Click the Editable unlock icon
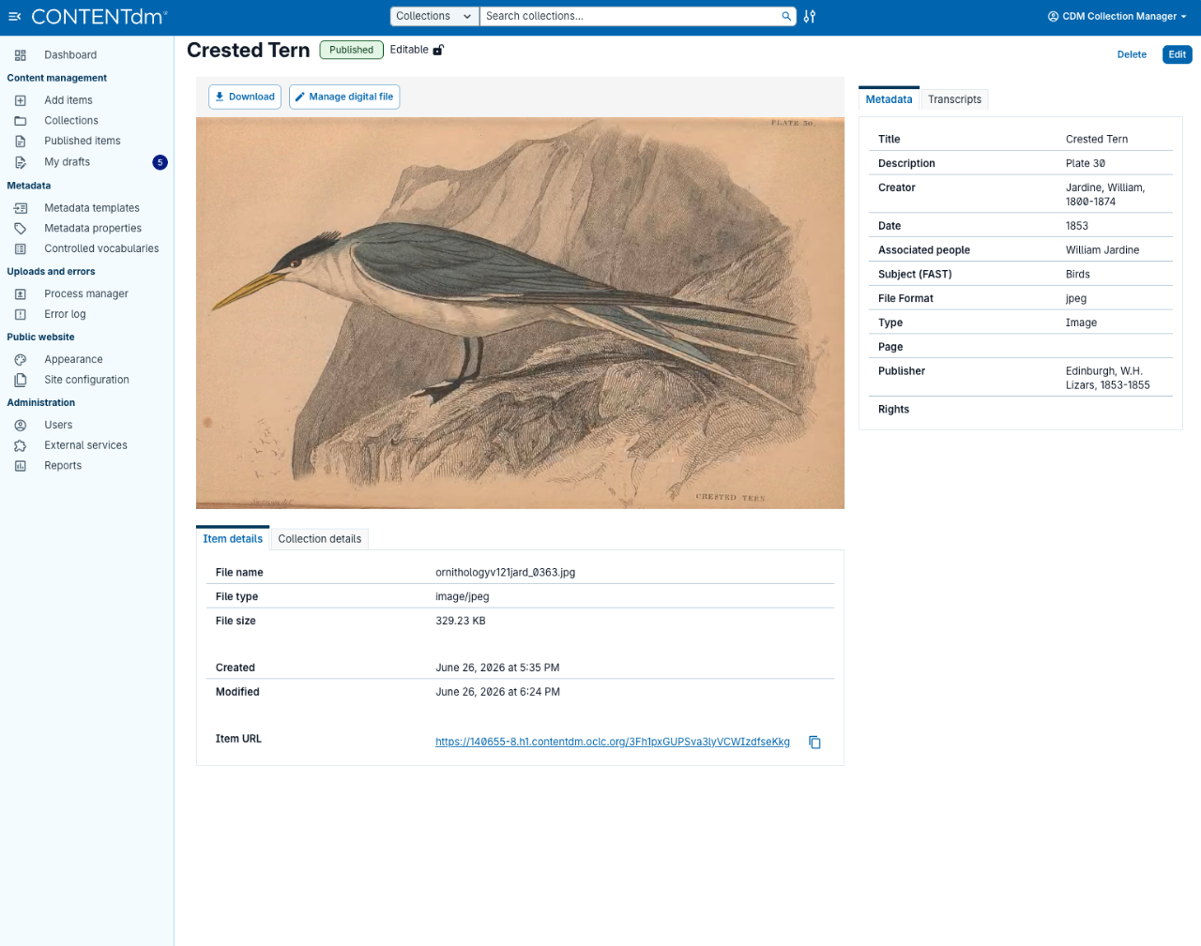 (438, 50)
